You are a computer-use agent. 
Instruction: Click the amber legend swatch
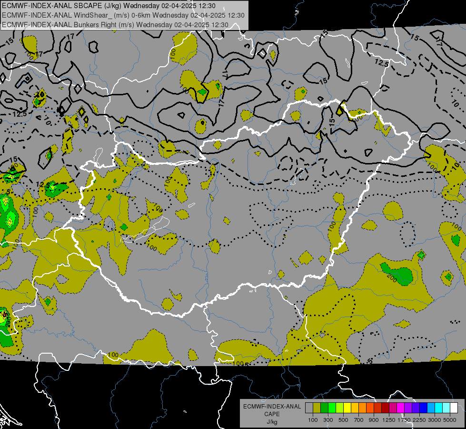pos(355,408)
